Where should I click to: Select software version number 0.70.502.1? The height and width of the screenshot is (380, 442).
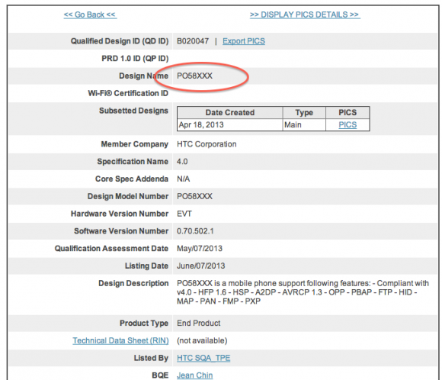[195, 231]
